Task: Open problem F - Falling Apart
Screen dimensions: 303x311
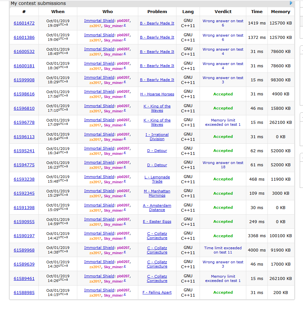Action: (x=157, y=292)
